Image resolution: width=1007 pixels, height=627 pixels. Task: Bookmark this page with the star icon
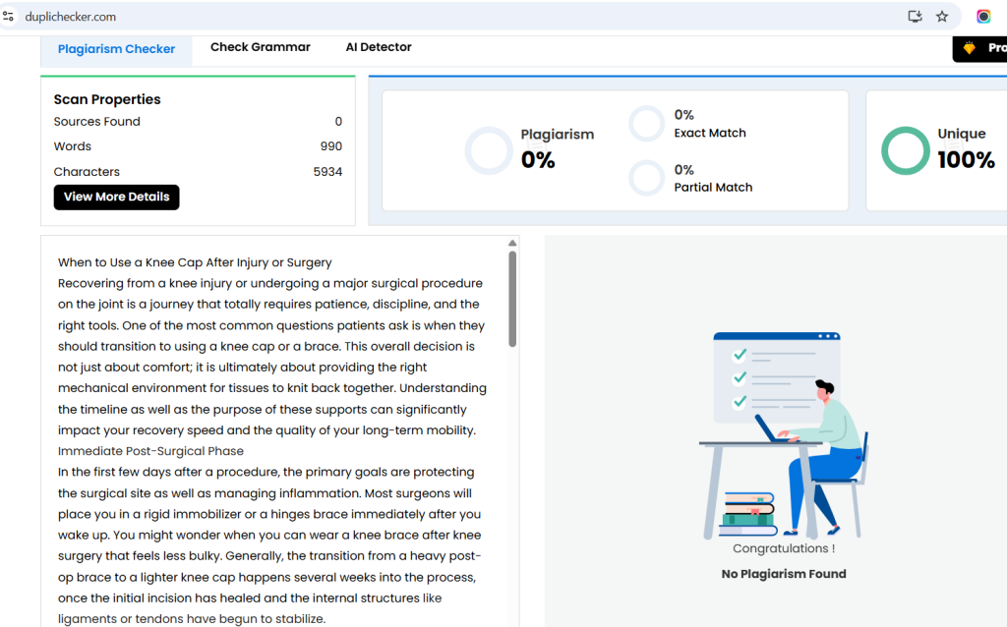[x=942, y=17]
